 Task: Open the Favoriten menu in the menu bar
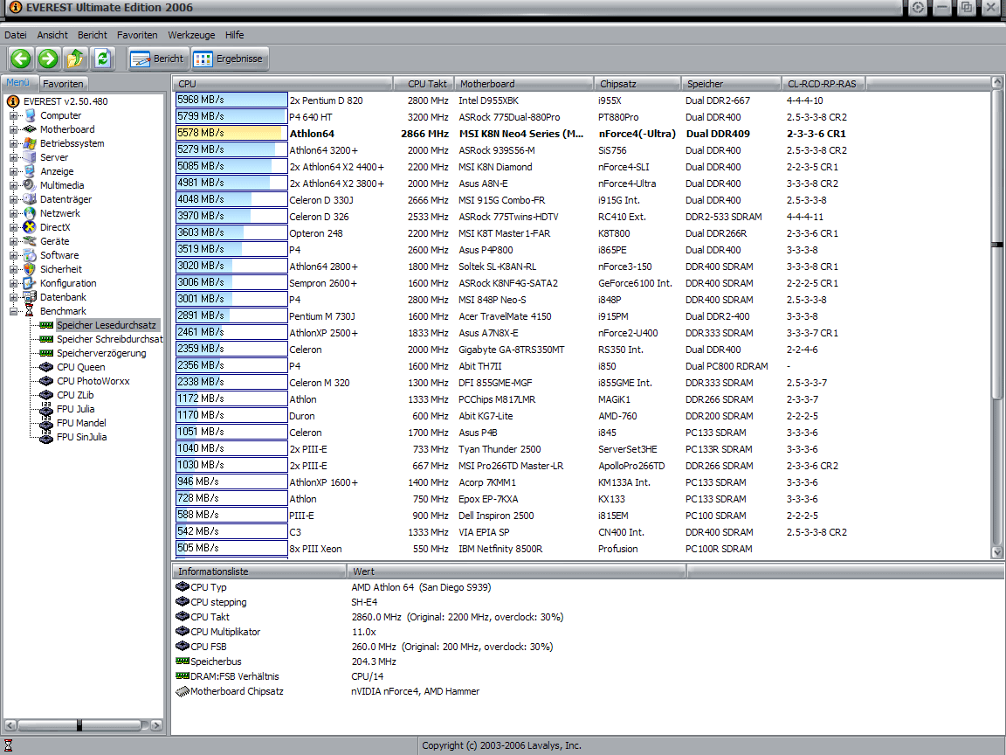(x=137, y=35)
